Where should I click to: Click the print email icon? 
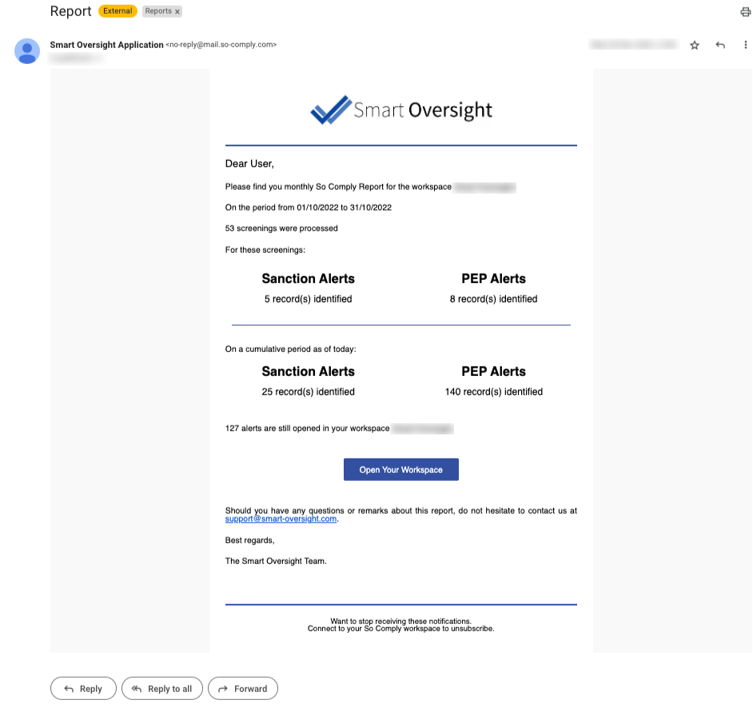(745, 11)
